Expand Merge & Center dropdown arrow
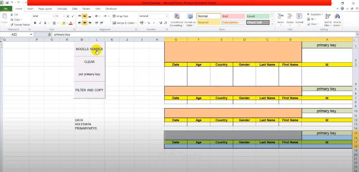 coord(136,23)
